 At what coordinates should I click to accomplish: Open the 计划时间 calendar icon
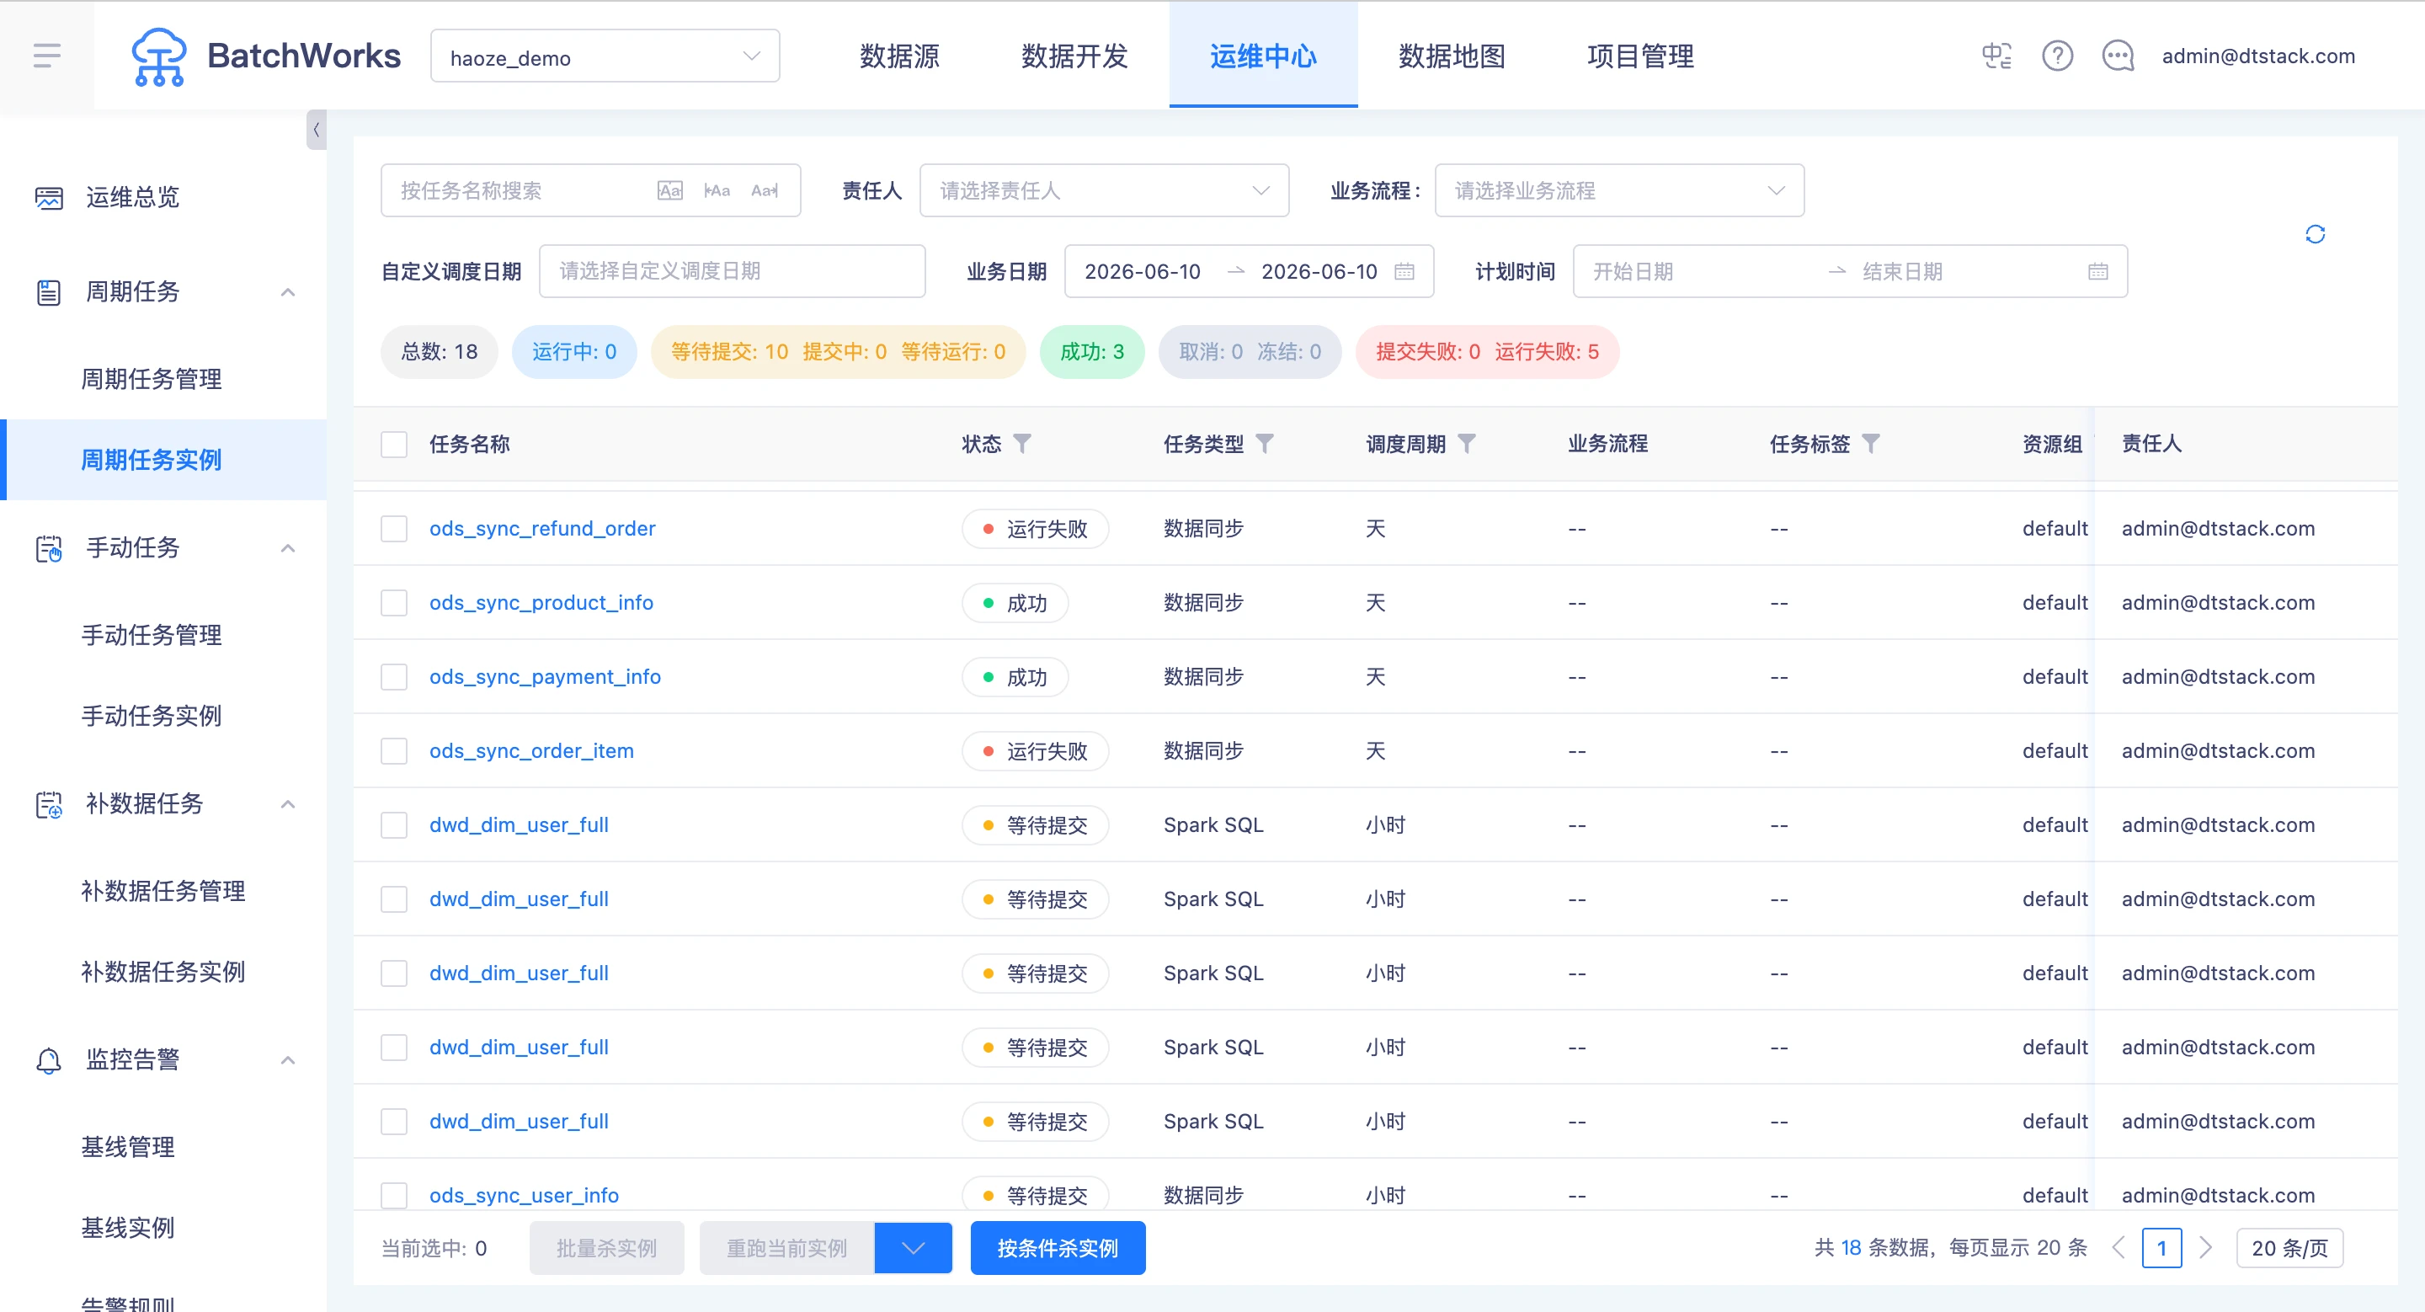coord(2097,272)
